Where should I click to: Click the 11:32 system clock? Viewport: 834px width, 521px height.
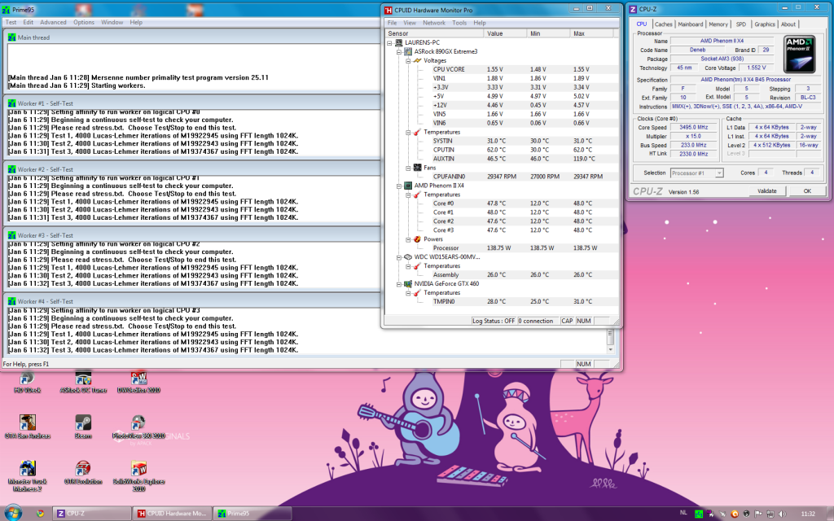pyautogui.click(x=808, y=514)
